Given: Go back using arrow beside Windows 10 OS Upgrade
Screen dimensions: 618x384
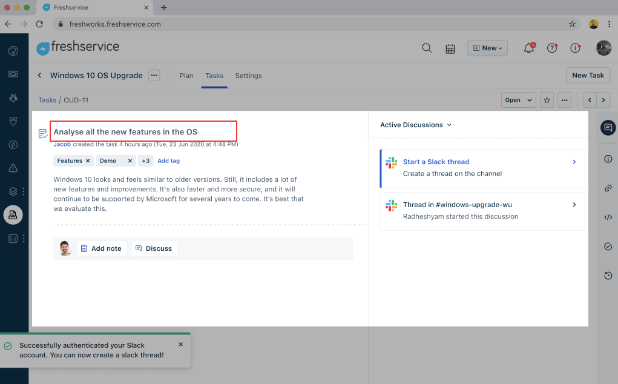Looking at the screenshot, I should click(x=39, y=75).
